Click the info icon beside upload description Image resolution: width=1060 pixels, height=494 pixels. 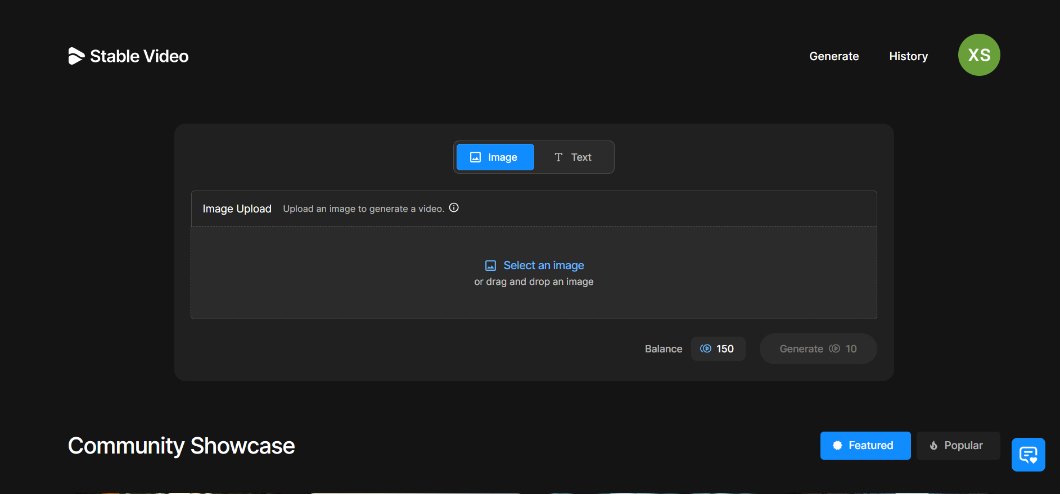pyautogui.click(x=454, y=208)
